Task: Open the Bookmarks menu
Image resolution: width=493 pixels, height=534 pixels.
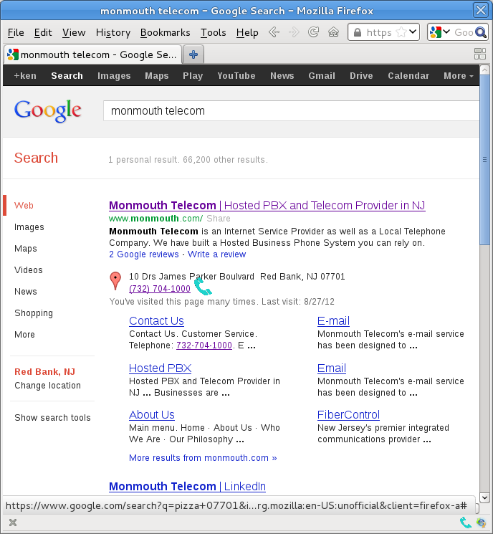Action: point(165,32)
